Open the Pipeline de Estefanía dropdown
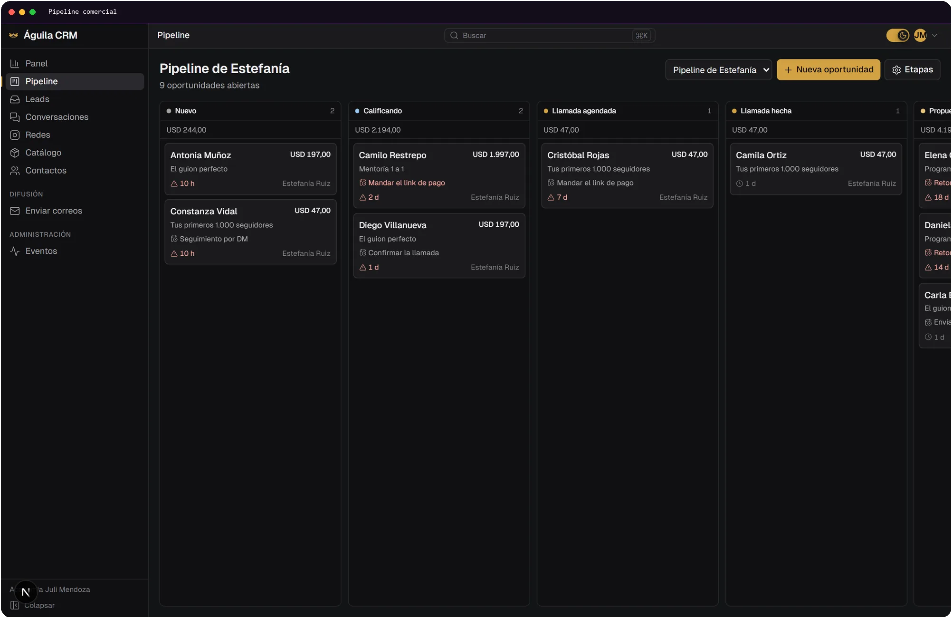952x618 pixels. coord(718,70)
